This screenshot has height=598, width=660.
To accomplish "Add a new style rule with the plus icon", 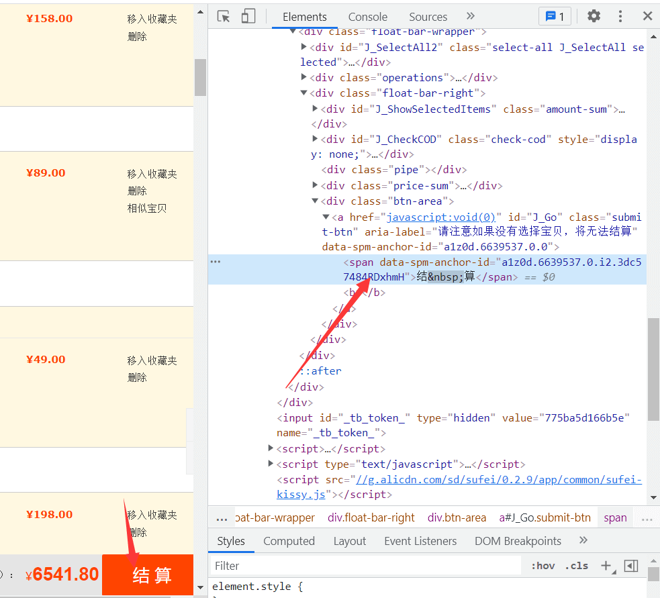I will (x=607, y=566).
